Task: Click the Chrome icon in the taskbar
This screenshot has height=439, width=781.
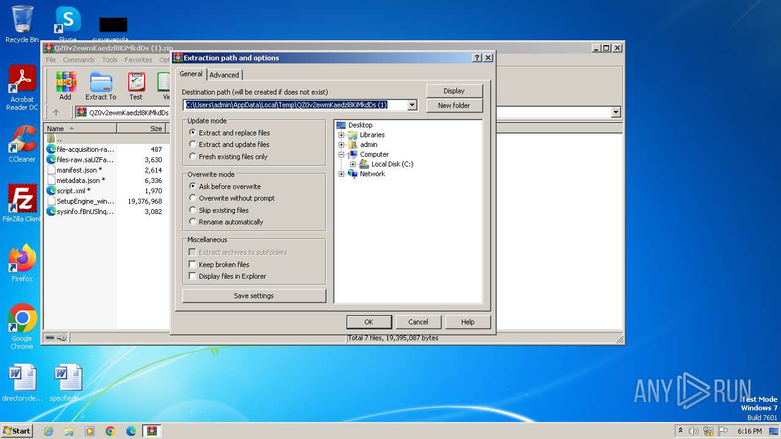Action: tap(110, 431)
